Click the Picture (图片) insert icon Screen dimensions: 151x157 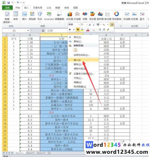click(x=24, y=16)
